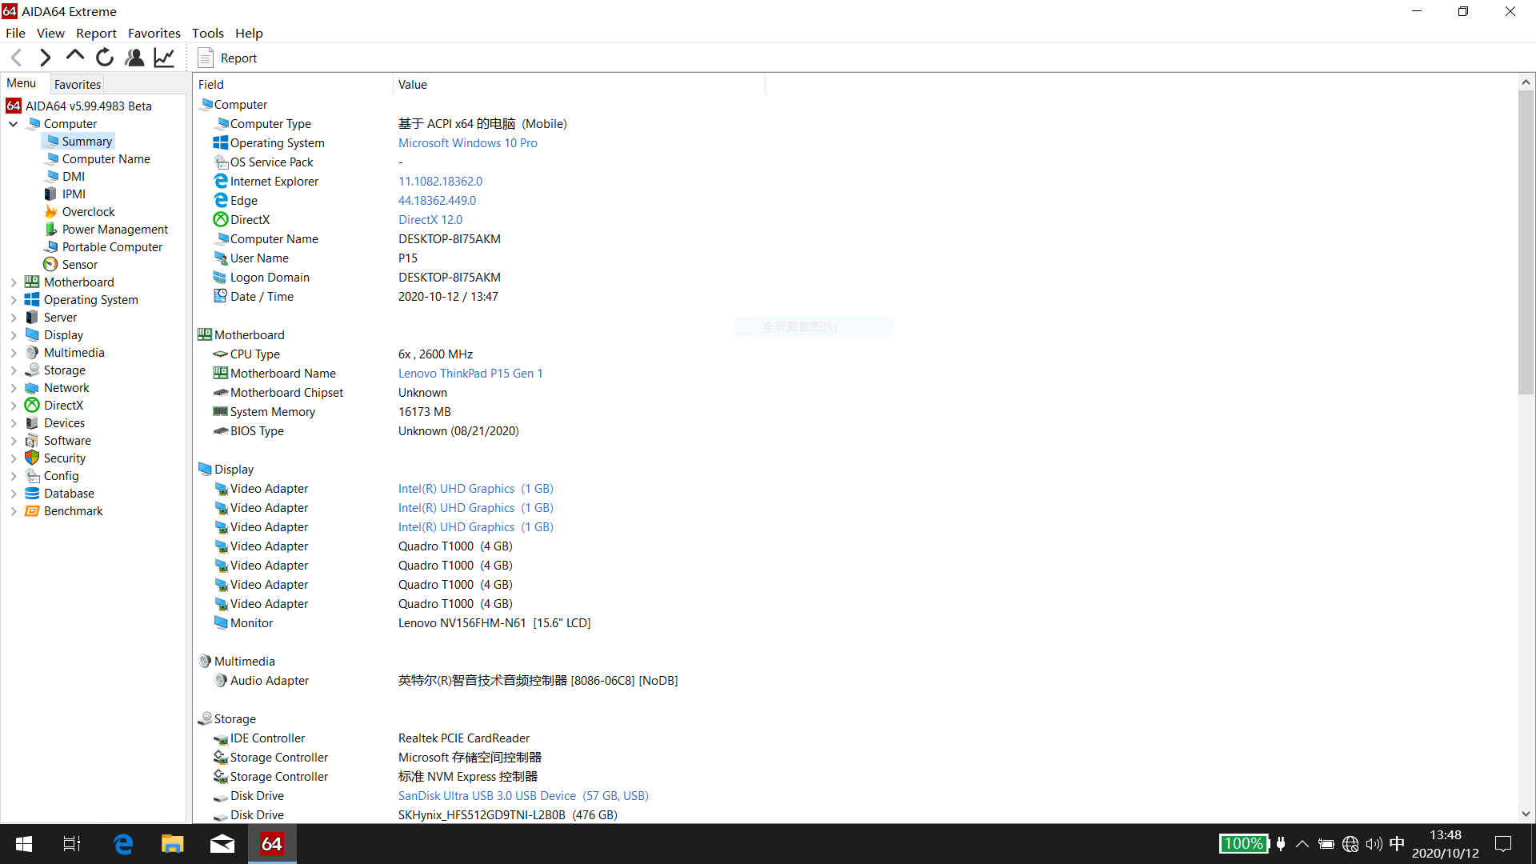The image size is (1536, 864).
Task: Open the Lenovo ThinkPad P15 Gen 1 link
Action: (x=470, y=374)
